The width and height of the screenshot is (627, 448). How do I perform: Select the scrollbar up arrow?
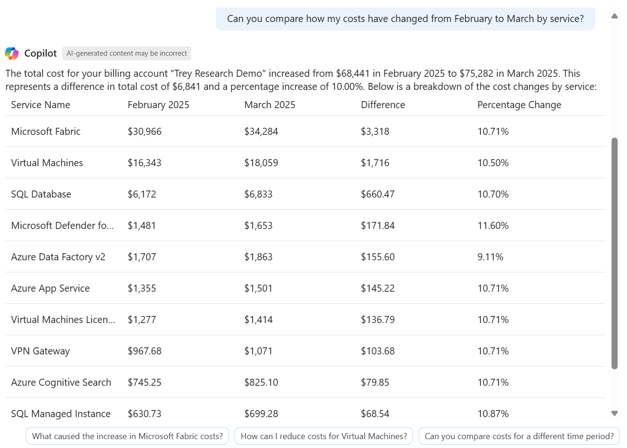[x=614, y=16]
